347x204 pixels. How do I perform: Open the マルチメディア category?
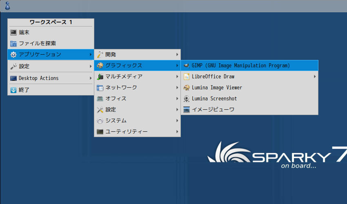point(138,77)
